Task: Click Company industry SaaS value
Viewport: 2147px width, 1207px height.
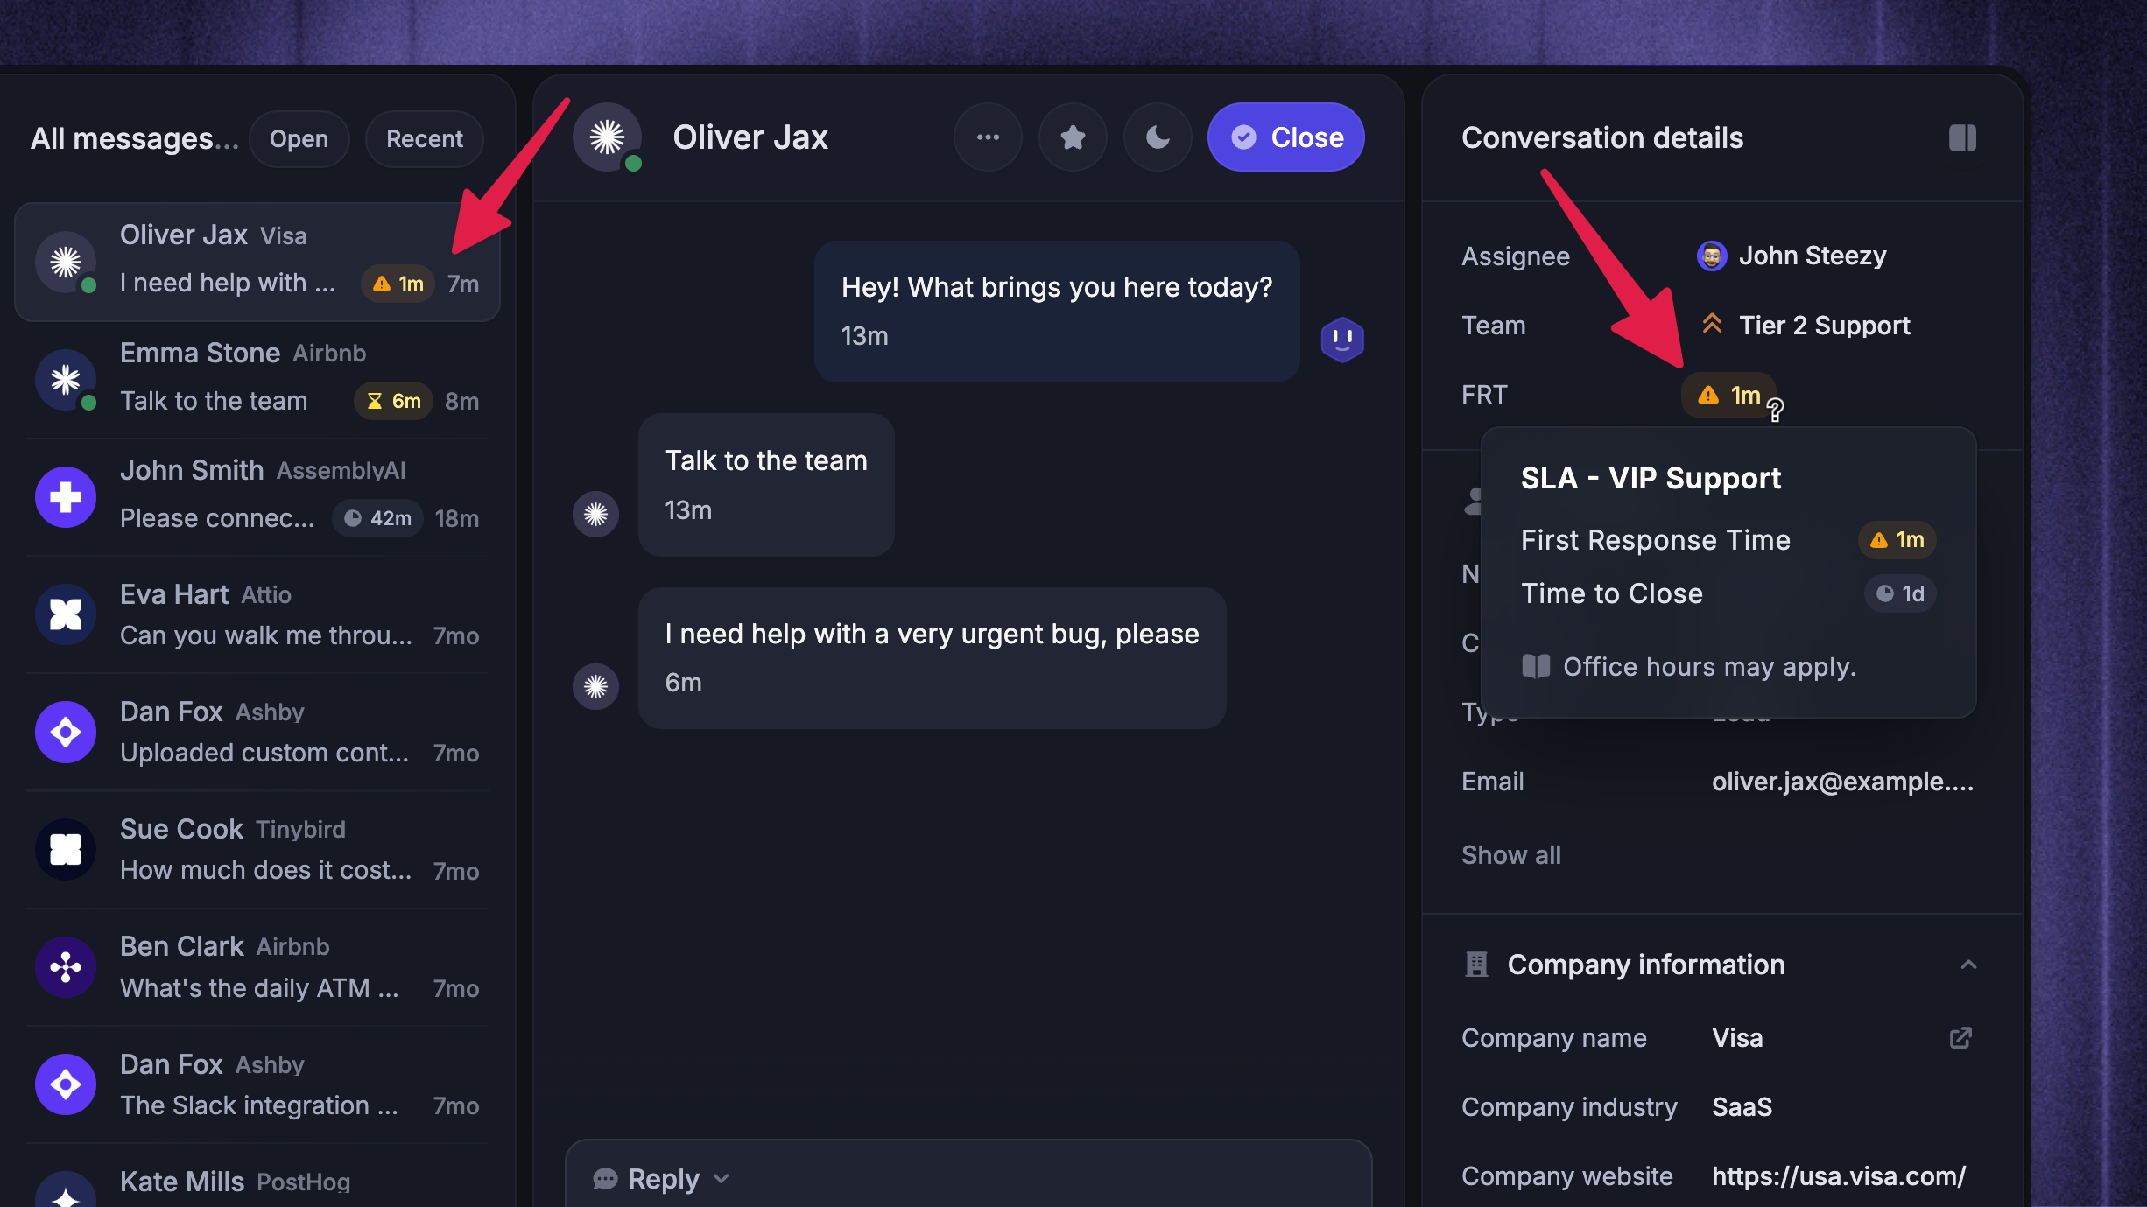Action: (1742, 1107)
